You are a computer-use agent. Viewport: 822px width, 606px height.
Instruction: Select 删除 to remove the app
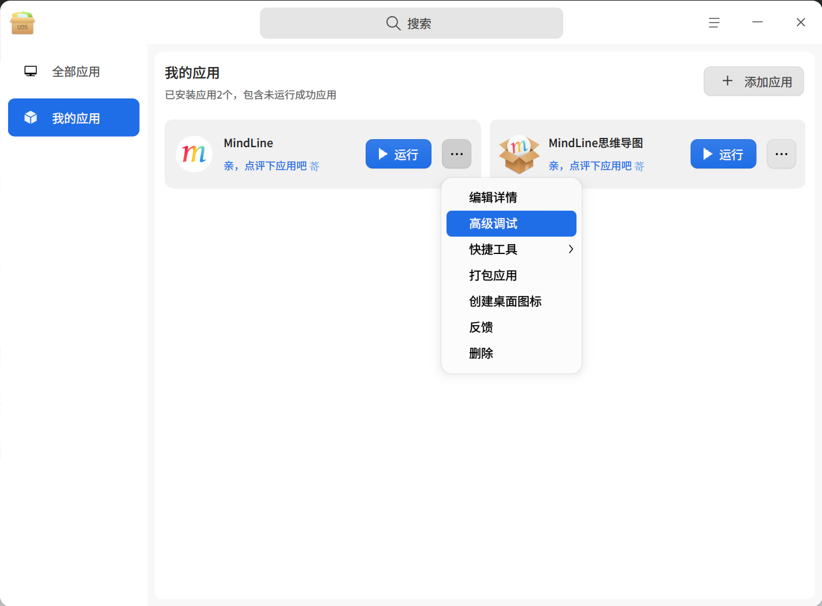(511, 353)
